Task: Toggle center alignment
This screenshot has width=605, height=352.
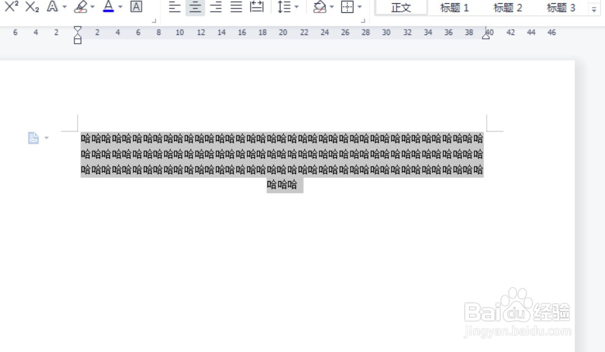Action: click(195, 7)
